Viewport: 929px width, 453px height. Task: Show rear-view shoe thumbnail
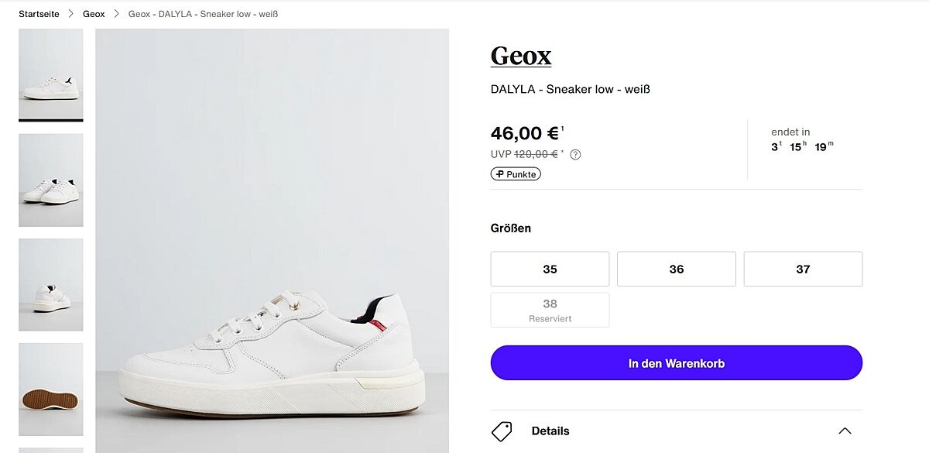click(x=51, y=285)
